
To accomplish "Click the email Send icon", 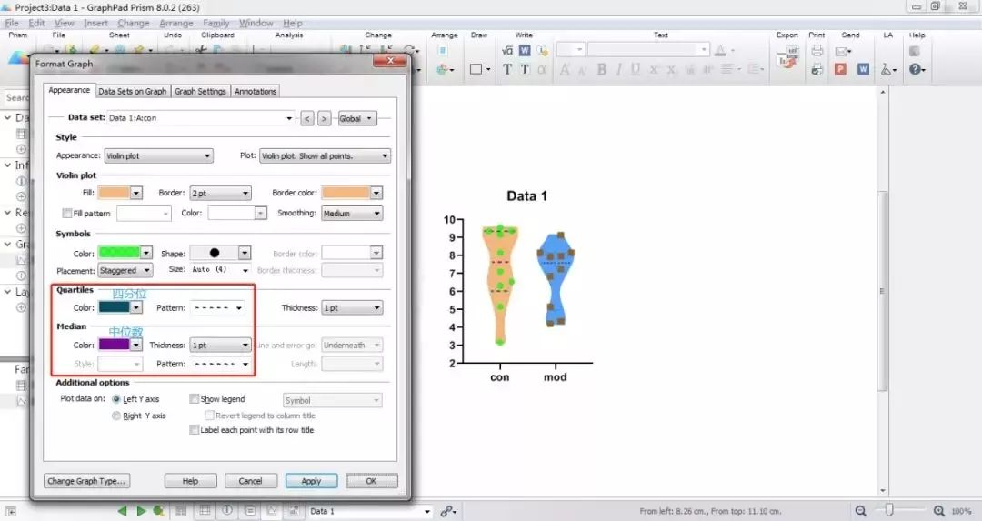I will point(842,51).
